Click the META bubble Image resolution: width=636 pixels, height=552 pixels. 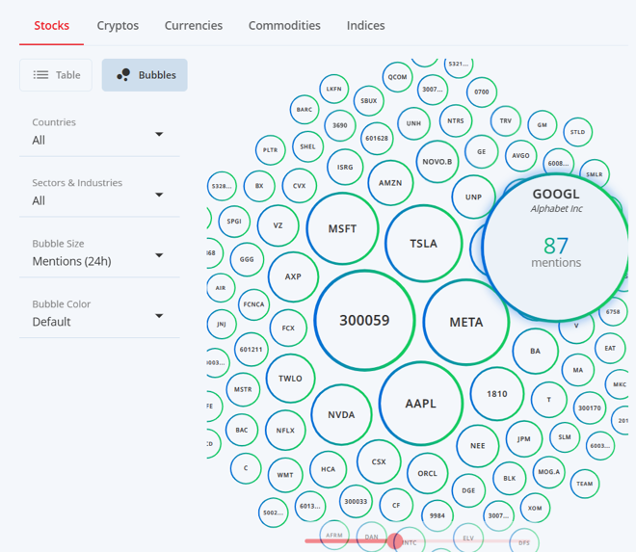point(466,323)
